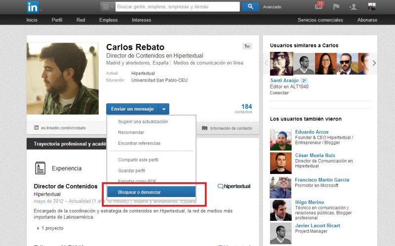Click the Experiencia section document icon
This screenshot has width=395, height=246.
pyautogui.click(x=40, y=168)
